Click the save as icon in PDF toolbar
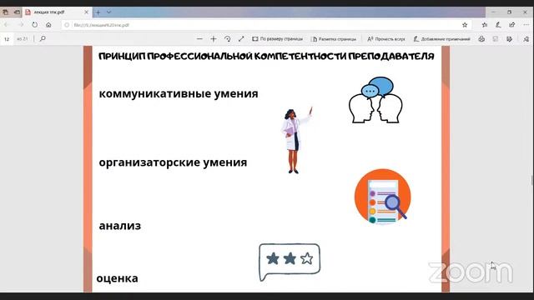534x300 pixels. pos(509,39)
